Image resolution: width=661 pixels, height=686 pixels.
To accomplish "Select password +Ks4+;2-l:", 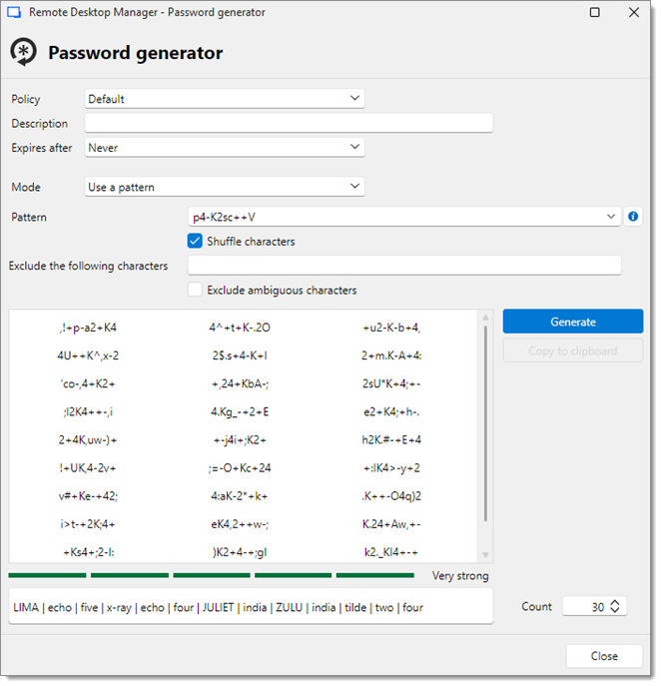I will pyautogui.click(x=89, y=554).
